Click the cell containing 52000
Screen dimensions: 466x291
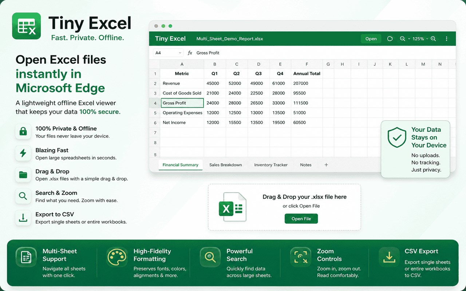[237, 83]
